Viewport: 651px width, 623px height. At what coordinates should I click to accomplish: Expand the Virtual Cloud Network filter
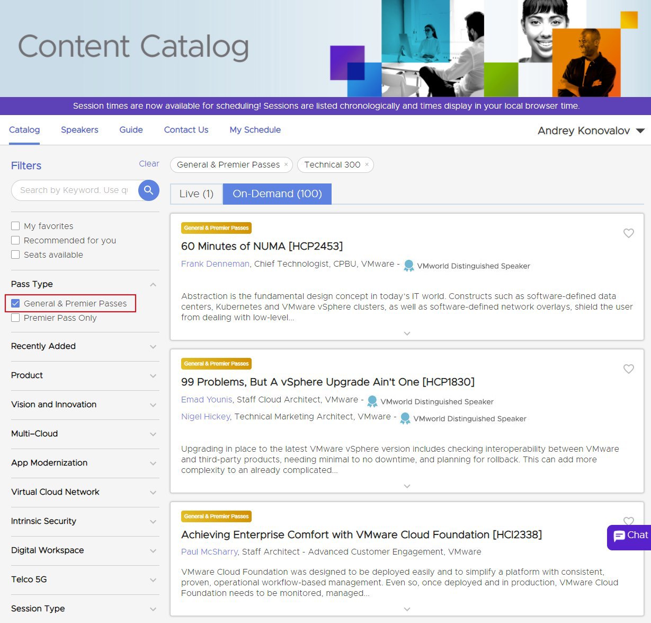tap(153, 493)
